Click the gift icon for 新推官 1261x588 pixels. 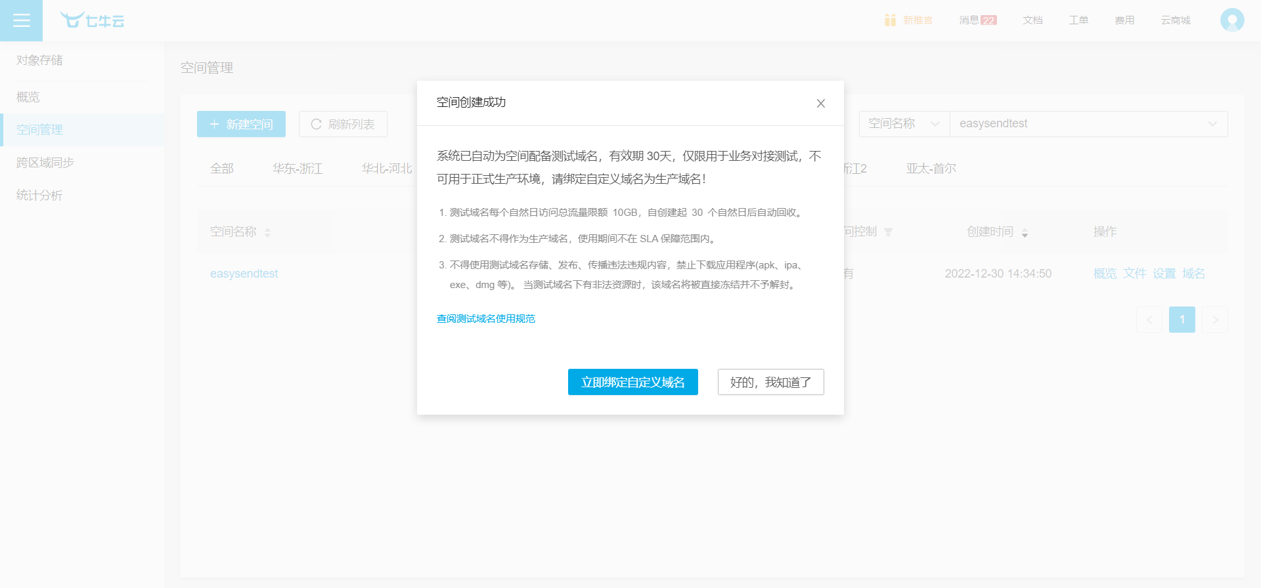point(890,20)
